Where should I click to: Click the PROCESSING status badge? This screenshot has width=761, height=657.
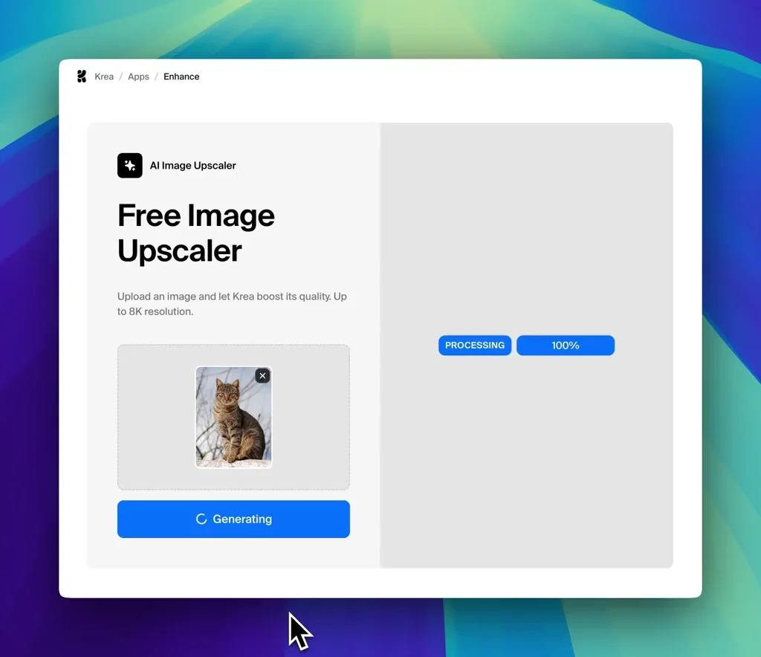click(475, 346)
